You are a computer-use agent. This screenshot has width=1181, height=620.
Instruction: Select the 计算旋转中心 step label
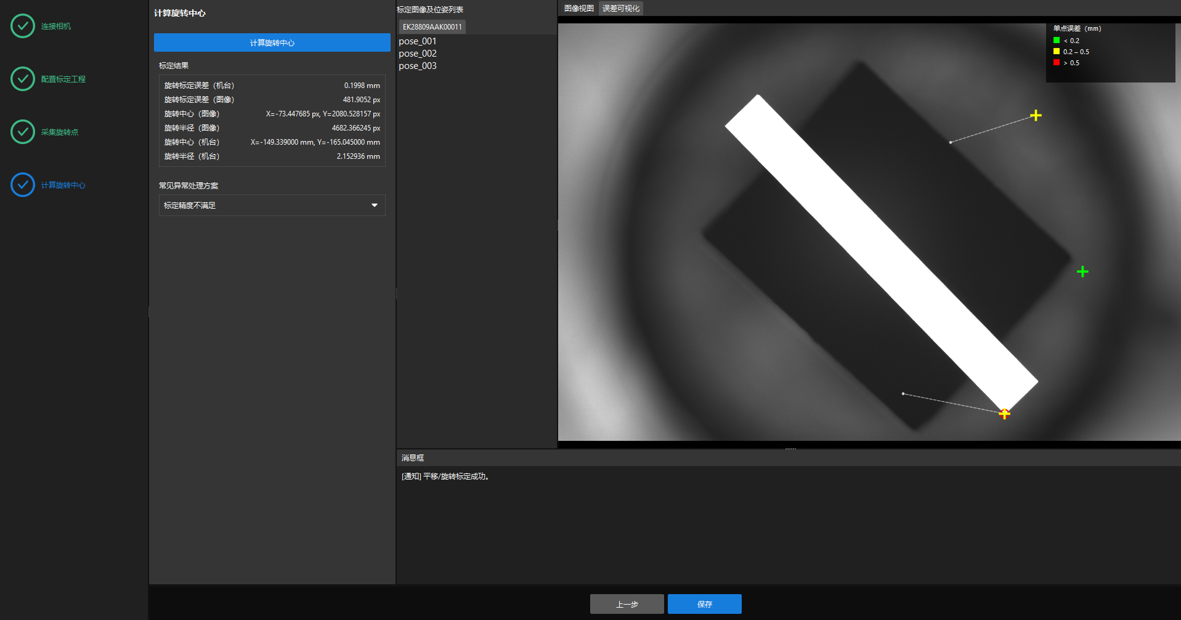(63, 185)
